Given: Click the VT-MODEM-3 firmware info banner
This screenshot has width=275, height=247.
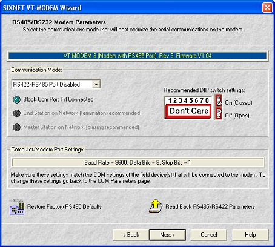Looking at the screenshot, I should tap(137, 56).
